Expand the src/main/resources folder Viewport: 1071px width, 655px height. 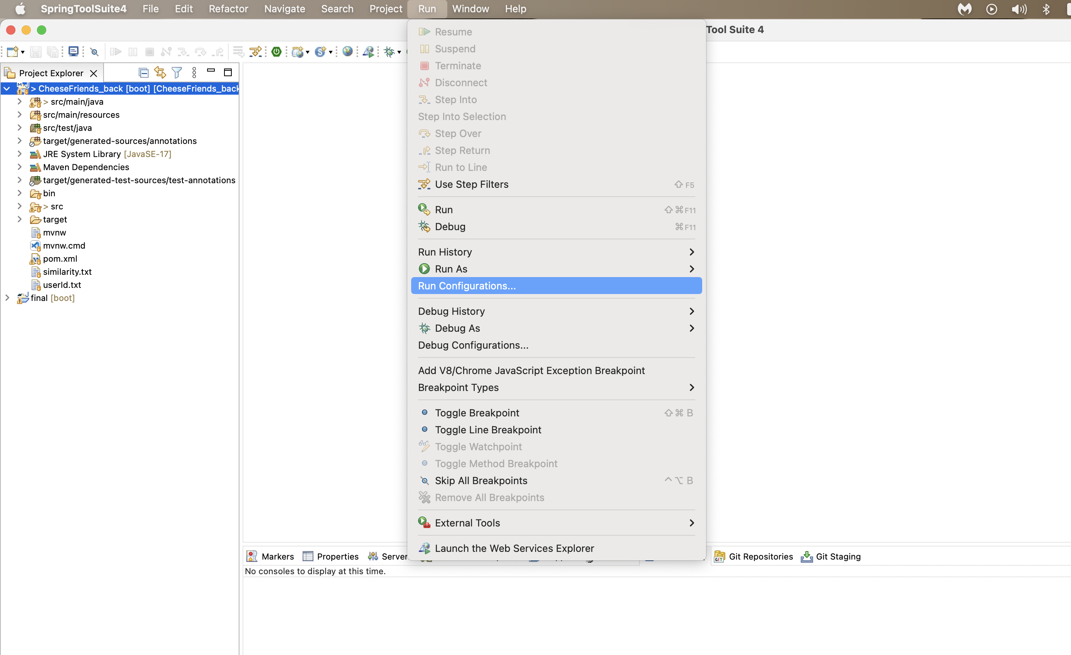point(19,114)
